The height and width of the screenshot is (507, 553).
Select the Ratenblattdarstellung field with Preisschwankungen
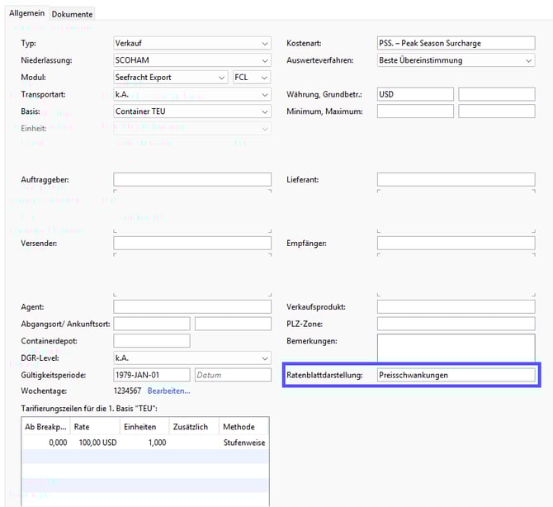pos(456,375)
